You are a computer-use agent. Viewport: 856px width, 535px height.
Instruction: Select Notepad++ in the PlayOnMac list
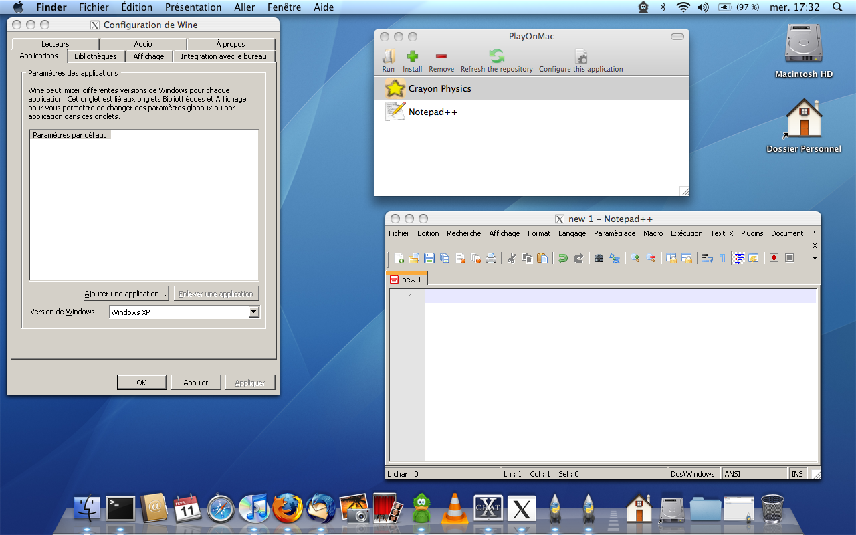pyautogui.click(x=433, y=112)
